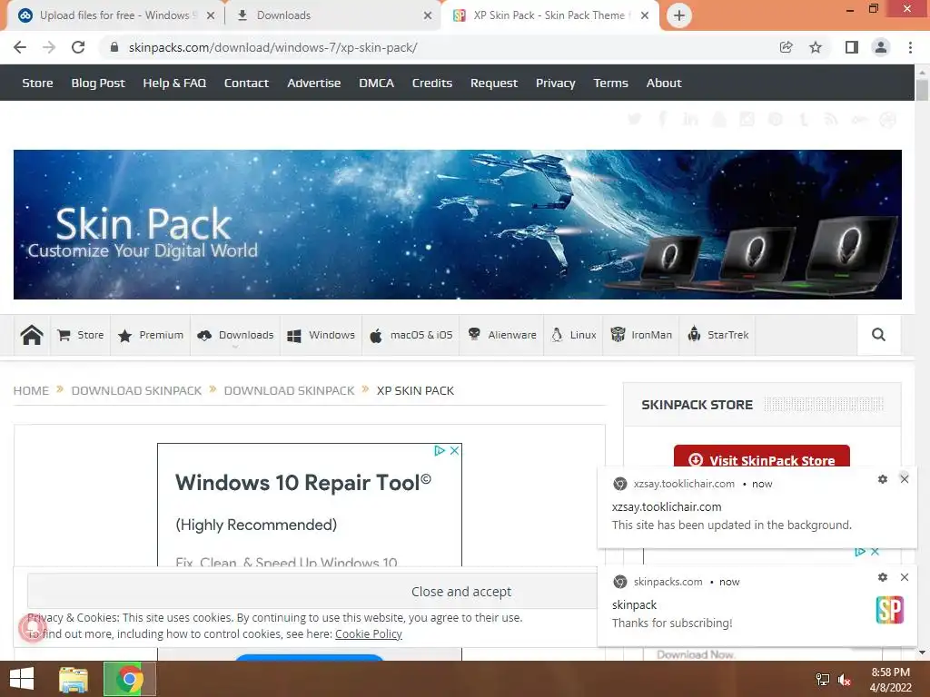The height and width of the screenshot is (697, 930).
Task: Open the Linux penguin category
Action: coord(573,335)
